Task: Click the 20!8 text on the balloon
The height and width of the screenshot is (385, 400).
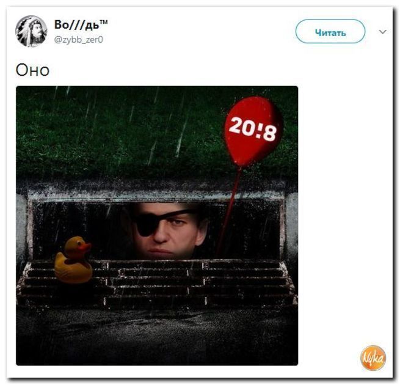Action: tap(253, 129)
